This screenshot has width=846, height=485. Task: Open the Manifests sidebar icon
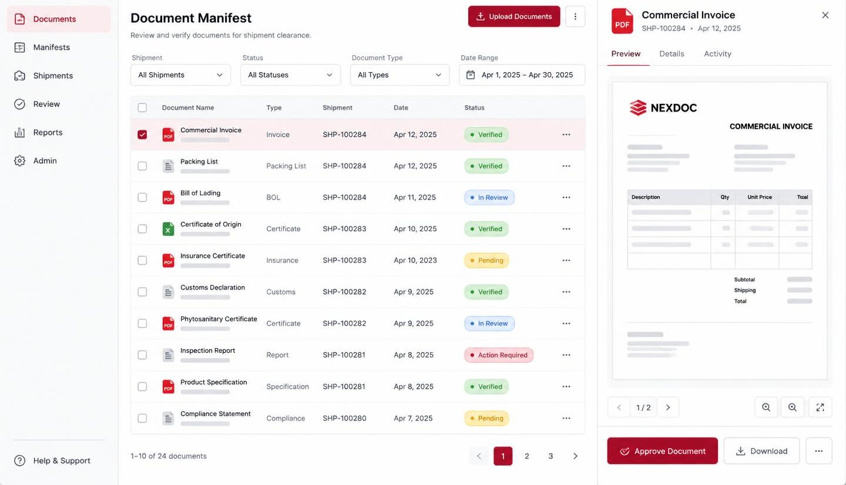tap(19, 48)
